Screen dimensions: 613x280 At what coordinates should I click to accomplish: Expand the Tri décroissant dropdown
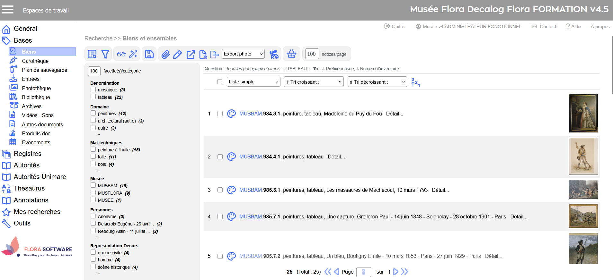pos(377,82)
